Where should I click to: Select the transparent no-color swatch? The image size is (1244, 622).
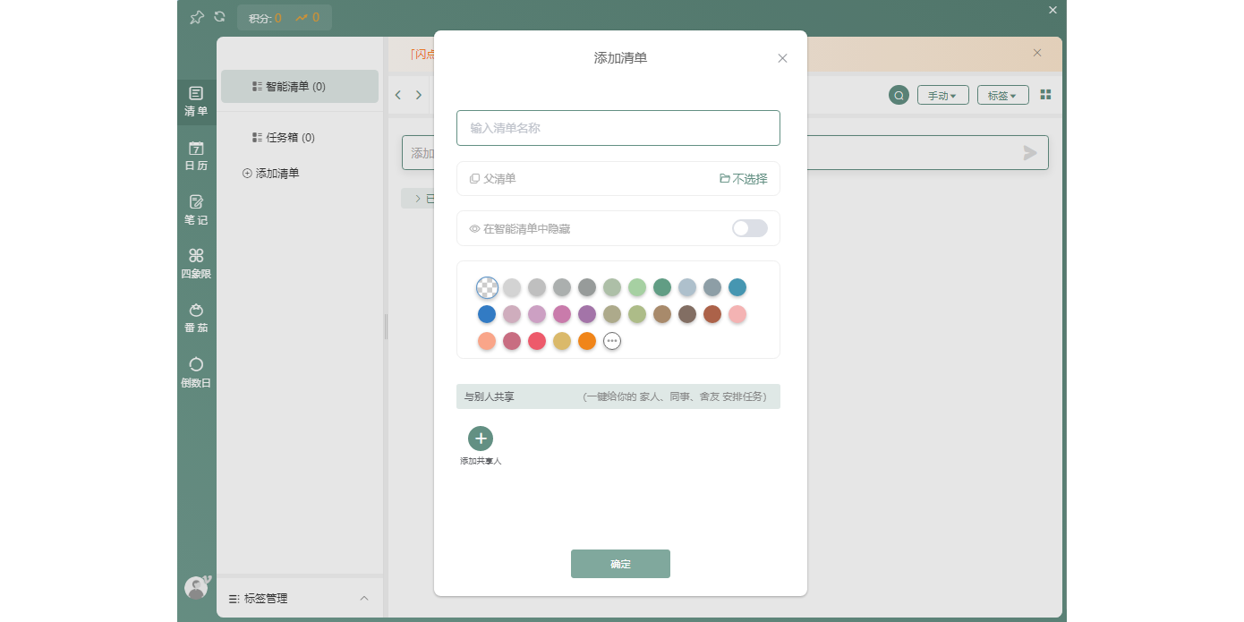click(487, 287)
